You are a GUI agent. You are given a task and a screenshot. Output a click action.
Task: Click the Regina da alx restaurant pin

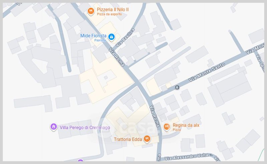click(167, 127)
